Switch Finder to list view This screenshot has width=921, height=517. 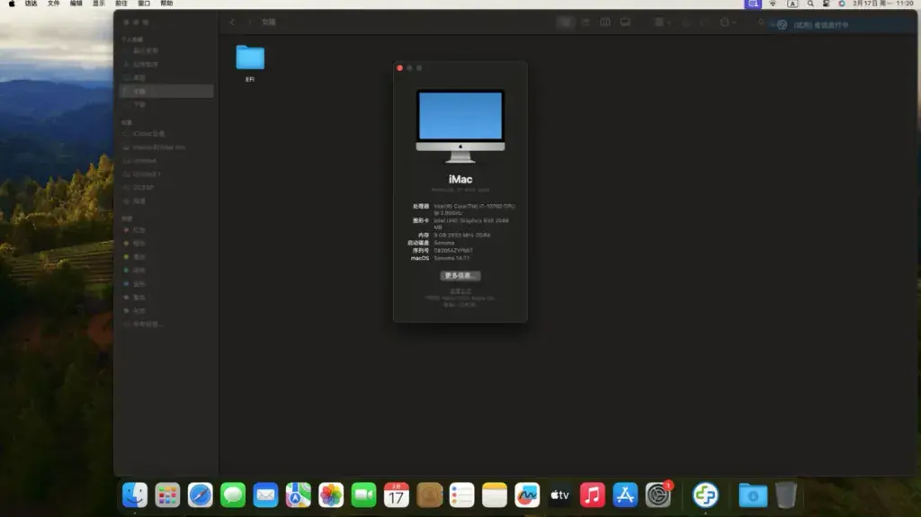[586, 22]
